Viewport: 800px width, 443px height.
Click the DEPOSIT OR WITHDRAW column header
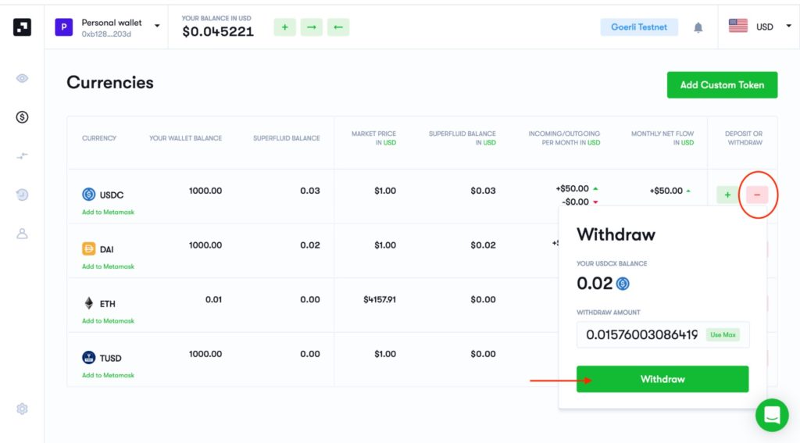pyautogui.click(x=744, y=138)
